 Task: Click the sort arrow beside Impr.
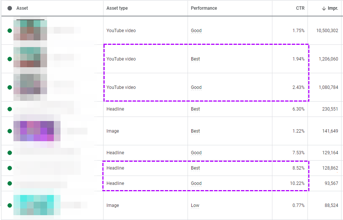(x=324, y=8)
